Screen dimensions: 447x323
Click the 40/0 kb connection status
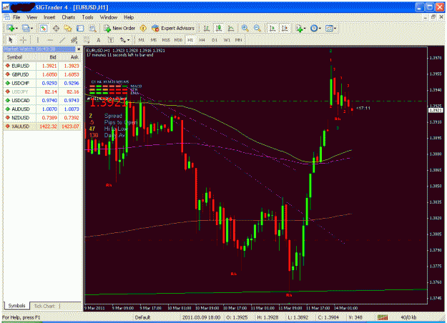[408, 317]
